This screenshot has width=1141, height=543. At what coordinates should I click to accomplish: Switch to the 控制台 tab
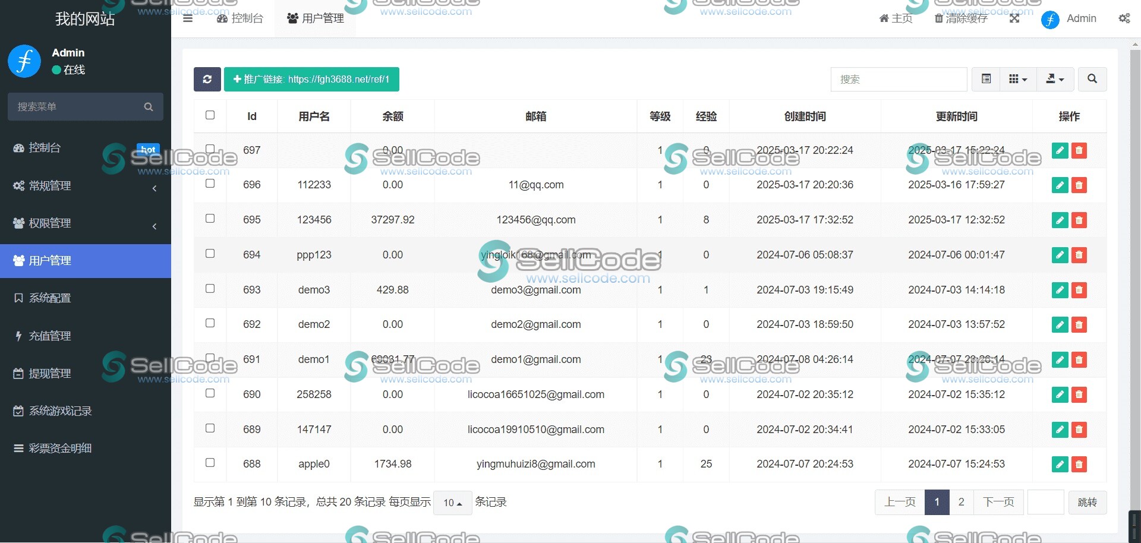pyautogui.click(x=240, y=18)
